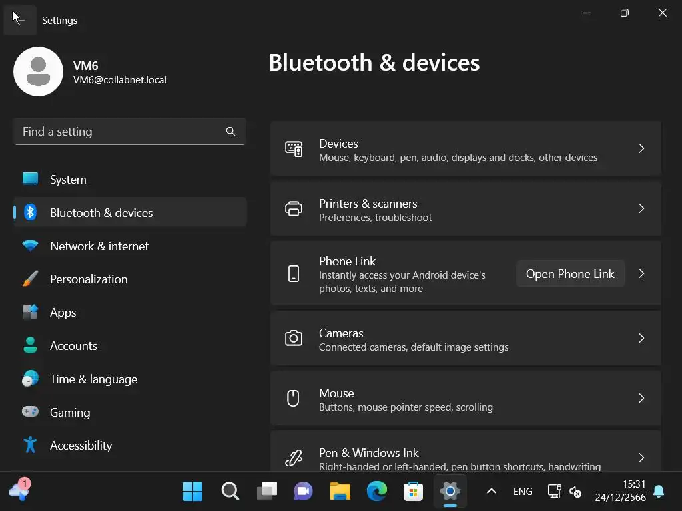Open Settings gear on the taskbar

tap(450, 492)
